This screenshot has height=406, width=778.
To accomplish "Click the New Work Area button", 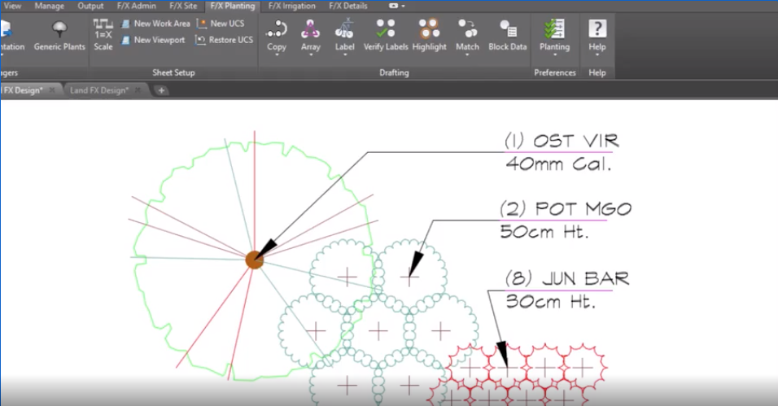I will click(x=155, y=24).
